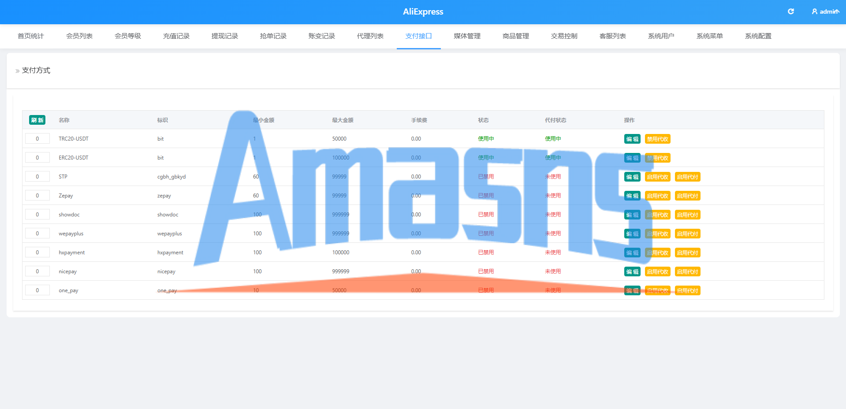This screenshot has width=846, height=409.
Task: Select the 系统配置 menu tab
Action: click(x=758, y=36)
